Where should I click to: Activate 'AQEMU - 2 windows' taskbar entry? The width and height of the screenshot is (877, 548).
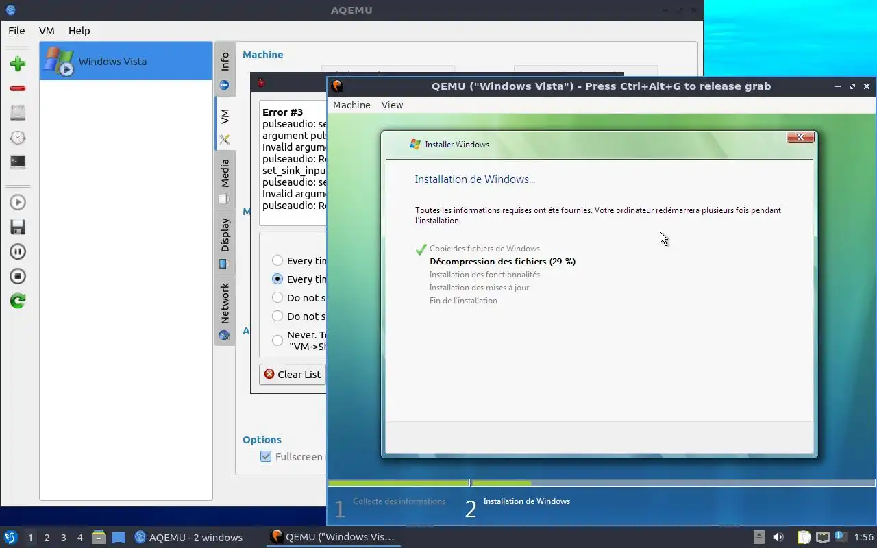tap(189, 538)
